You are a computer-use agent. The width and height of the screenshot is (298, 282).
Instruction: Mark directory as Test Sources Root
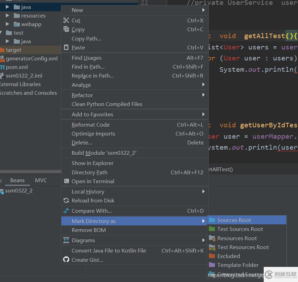pyautogui.click(x=247, y=229)
